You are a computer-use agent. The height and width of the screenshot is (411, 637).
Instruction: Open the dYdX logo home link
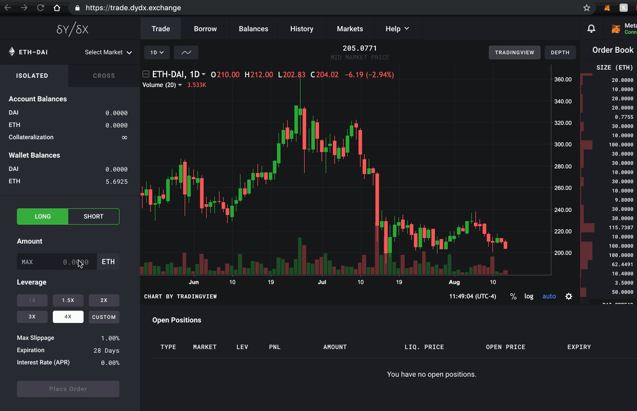(72, 29)
